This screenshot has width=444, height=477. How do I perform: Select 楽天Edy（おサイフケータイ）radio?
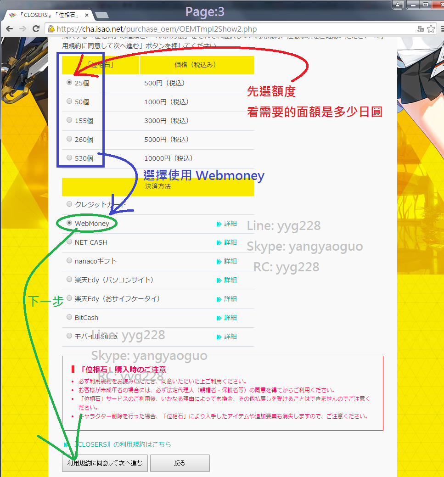(69, 298)
